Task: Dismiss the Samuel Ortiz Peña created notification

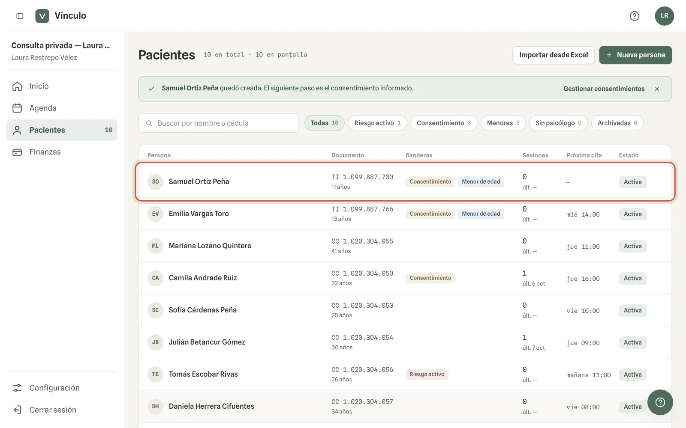Action: 657,89
